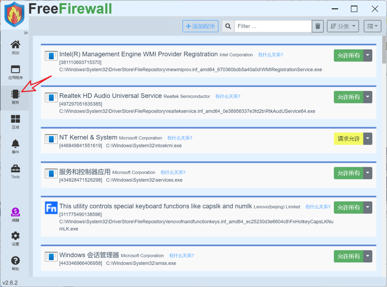Image resolution: width=387 pixels, height=287 pixels.
Task: Open the 事件 events bell icon
Action: click(x=15, y=146)
